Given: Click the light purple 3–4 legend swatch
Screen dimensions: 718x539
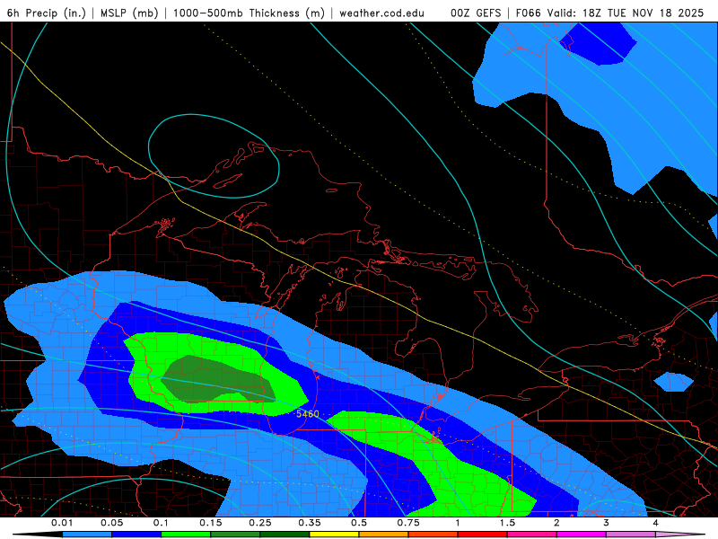Looking at the screenshot, I should tap(631, 535).
